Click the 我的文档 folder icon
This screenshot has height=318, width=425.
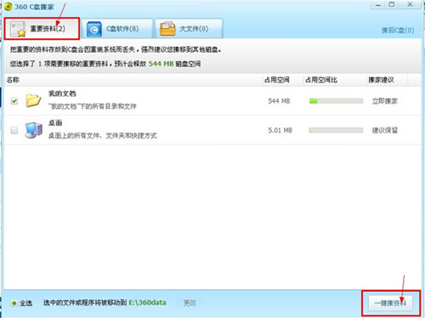pos(33,100)
